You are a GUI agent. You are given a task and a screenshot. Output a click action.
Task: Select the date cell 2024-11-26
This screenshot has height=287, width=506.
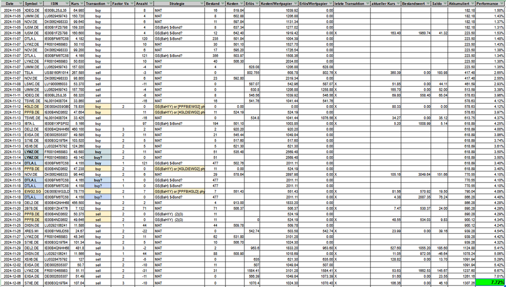pos(11,231)
